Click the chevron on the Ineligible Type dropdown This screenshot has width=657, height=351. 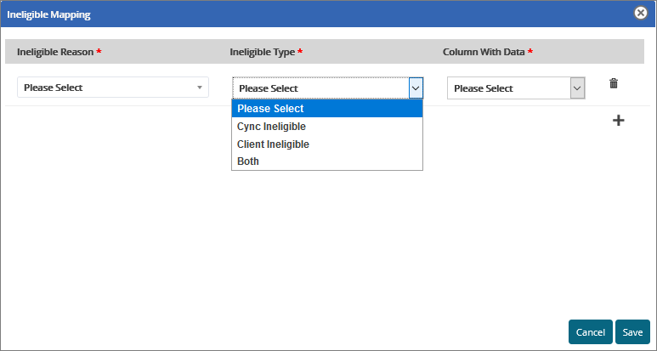click(416, 88)
